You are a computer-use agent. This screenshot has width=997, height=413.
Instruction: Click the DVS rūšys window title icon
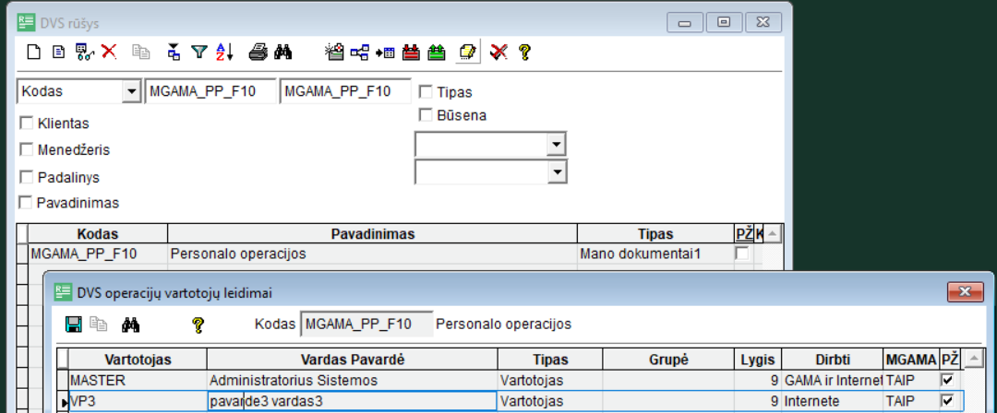(x=26, y=23)
